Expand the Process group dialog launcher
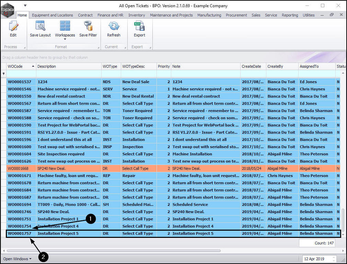The height and width of the screenshot is (264, 347). 24,47
